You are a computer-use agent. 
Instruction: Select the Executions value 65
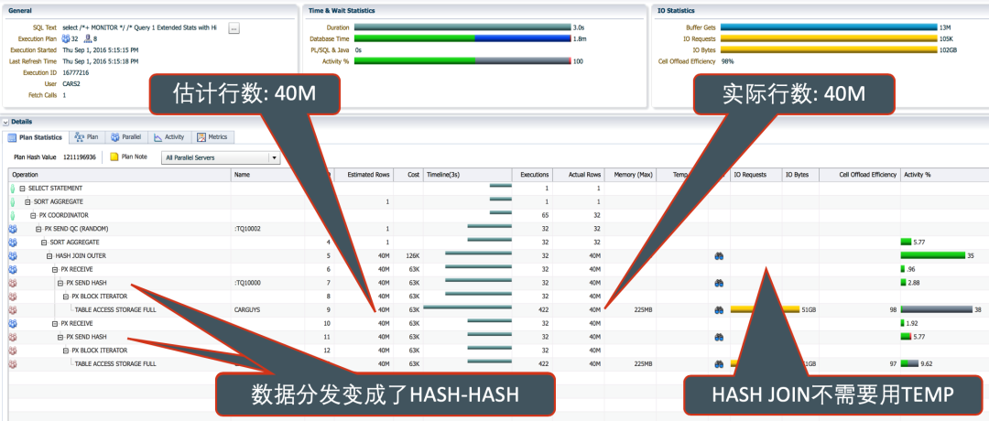pyautogui.click(x=545, y=216)
